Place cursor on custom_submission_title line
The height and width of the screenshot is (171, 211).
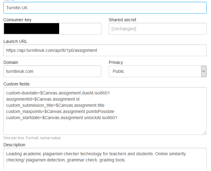tap(55, 105)
